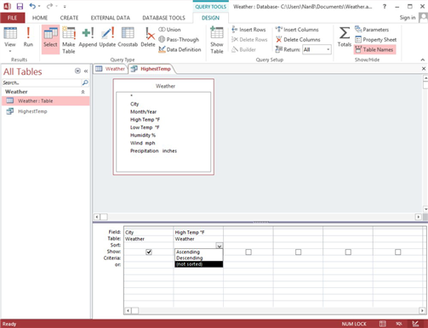Screen dimensions: 428x328
Task: Choose Descending from sort list
Action: click(198, 258)
